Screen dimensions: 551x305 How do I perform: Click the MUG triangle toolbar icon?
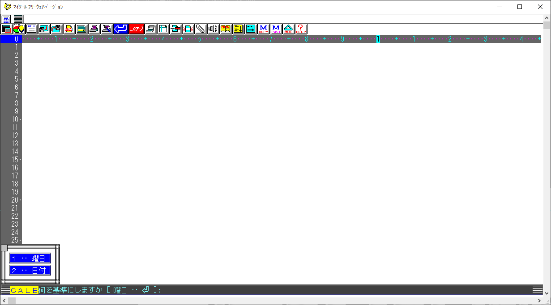(x=288, y=29)
